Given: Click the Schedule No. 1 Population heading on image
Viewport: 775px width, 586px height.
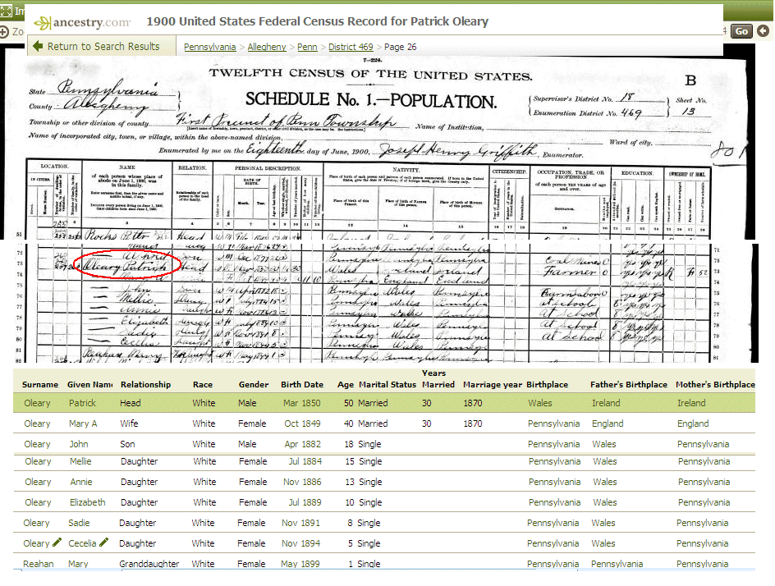Looking at the screenshot, I should pyautogui.click(x=371, y=102).
